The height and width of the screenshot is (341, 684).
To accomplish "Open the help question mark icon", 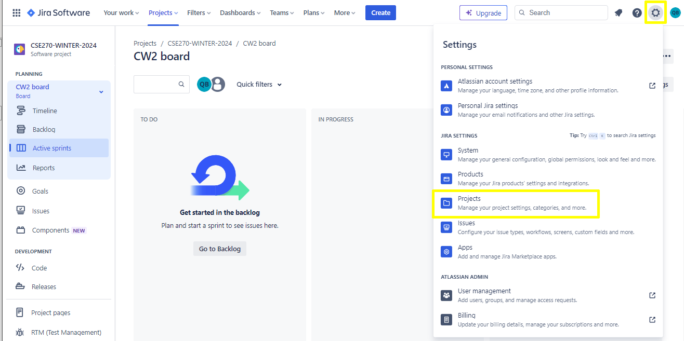I will coord(637,13).
